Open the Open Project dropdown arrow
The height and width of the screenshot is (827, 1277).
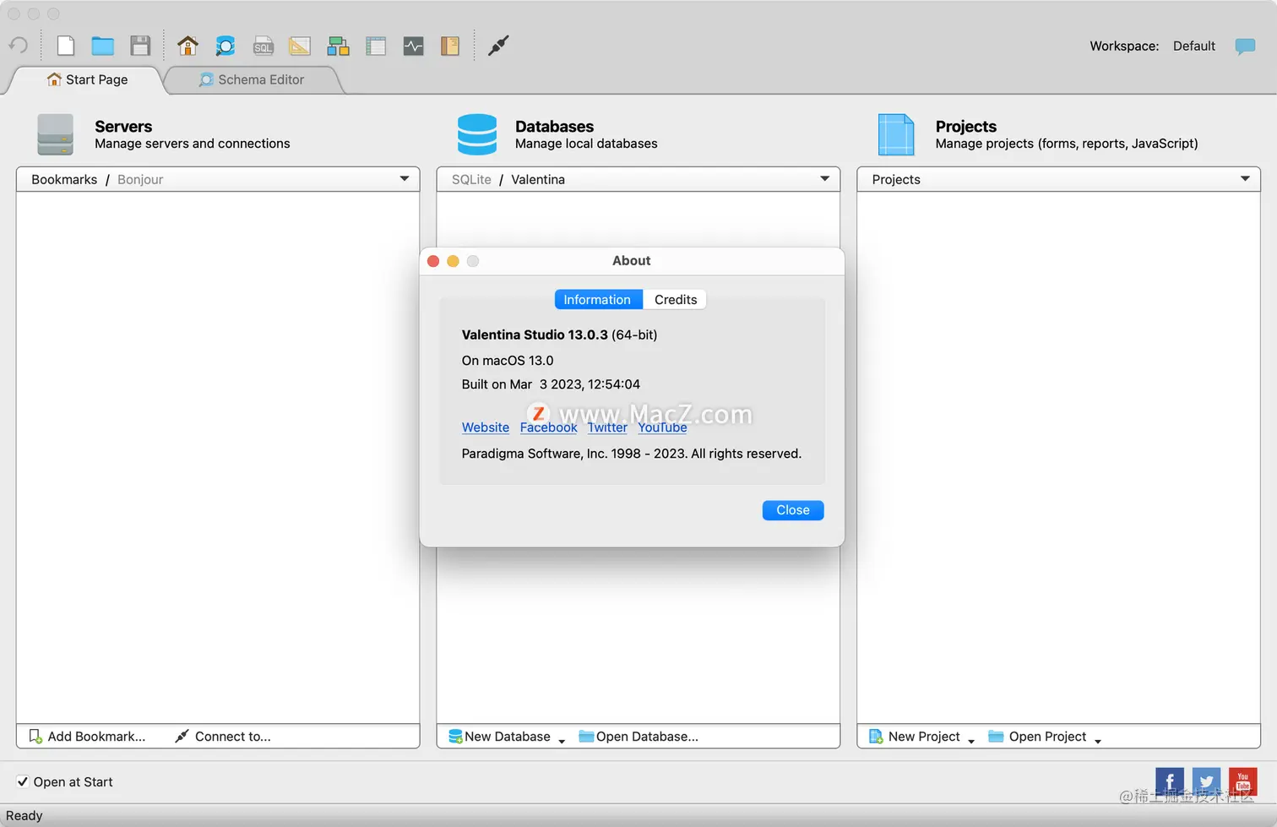[x=1098, y=741]
